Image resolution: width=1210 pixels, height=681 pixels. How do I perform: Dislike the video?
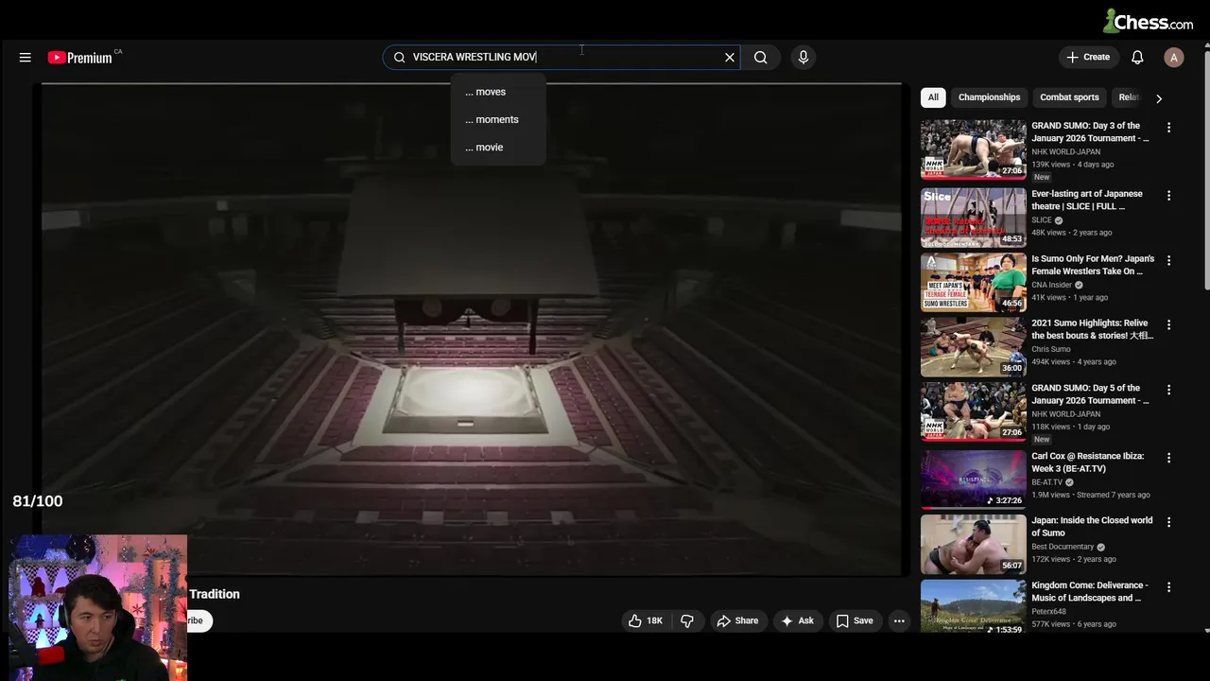687,621
